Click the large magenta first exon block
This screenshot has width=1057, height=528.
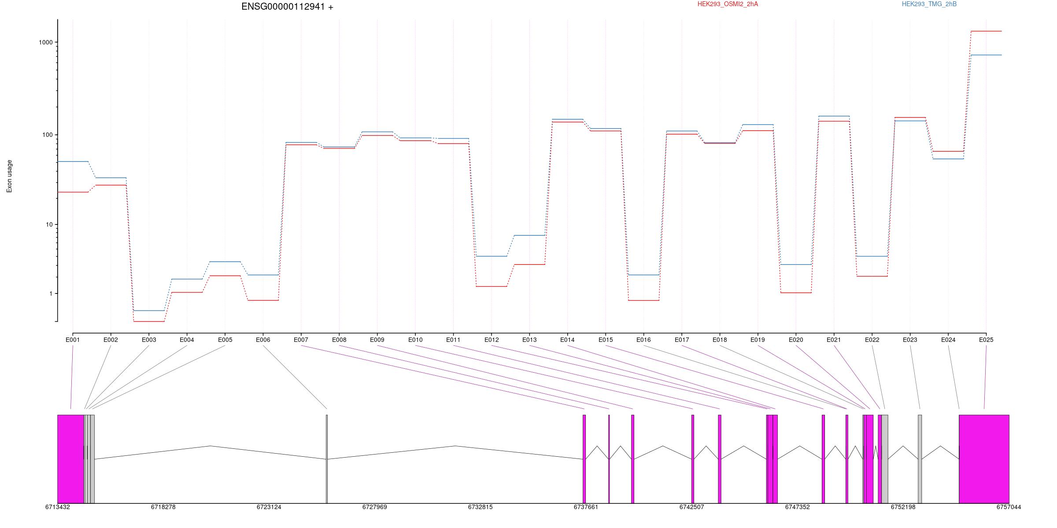click(x=70, y=459)
